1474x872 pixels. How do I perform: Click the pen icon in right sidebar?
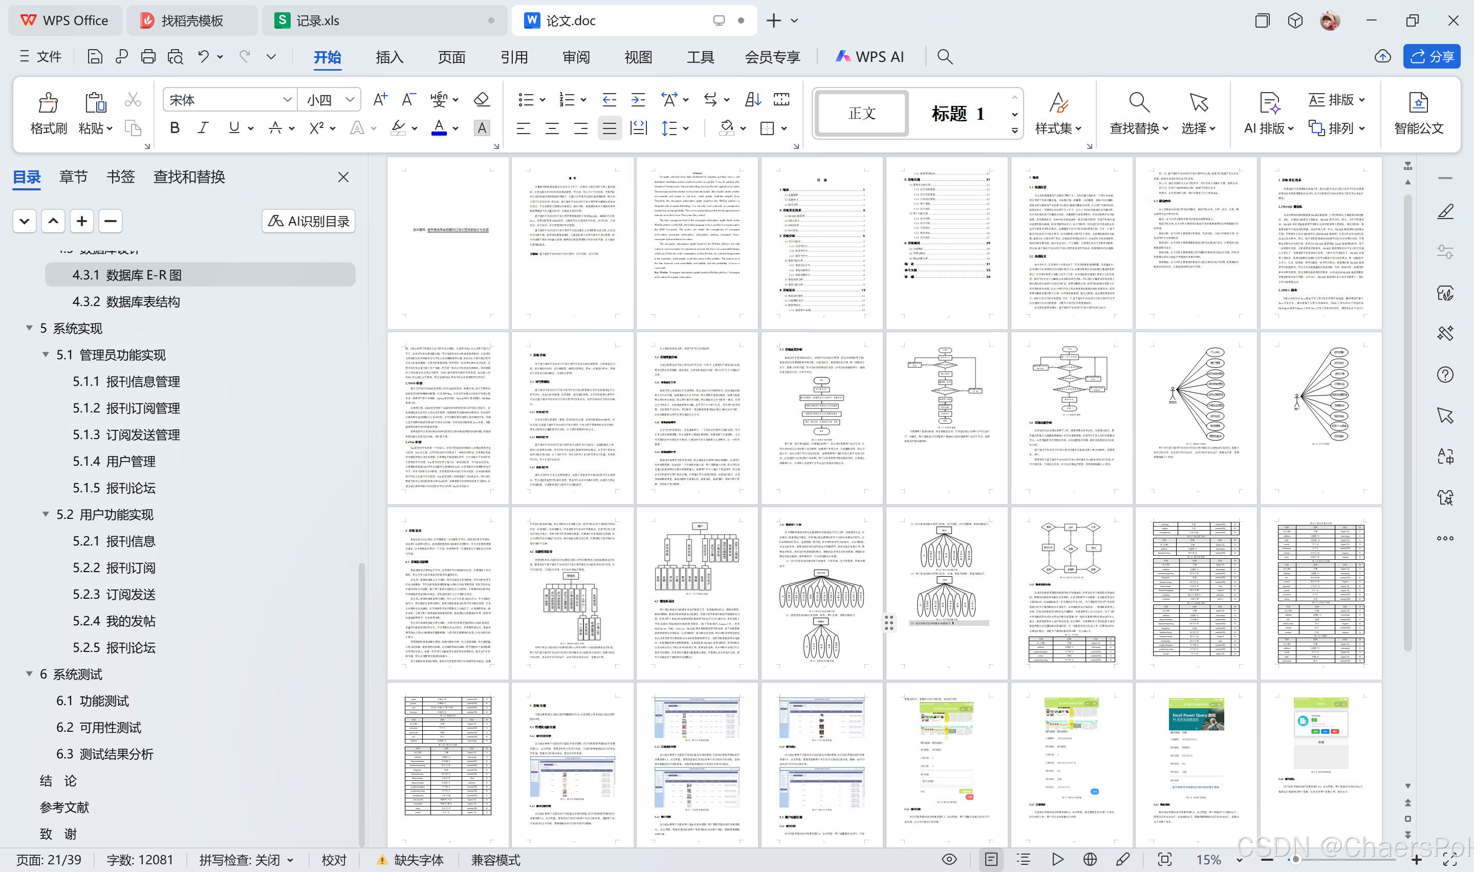click(1445, 211)
